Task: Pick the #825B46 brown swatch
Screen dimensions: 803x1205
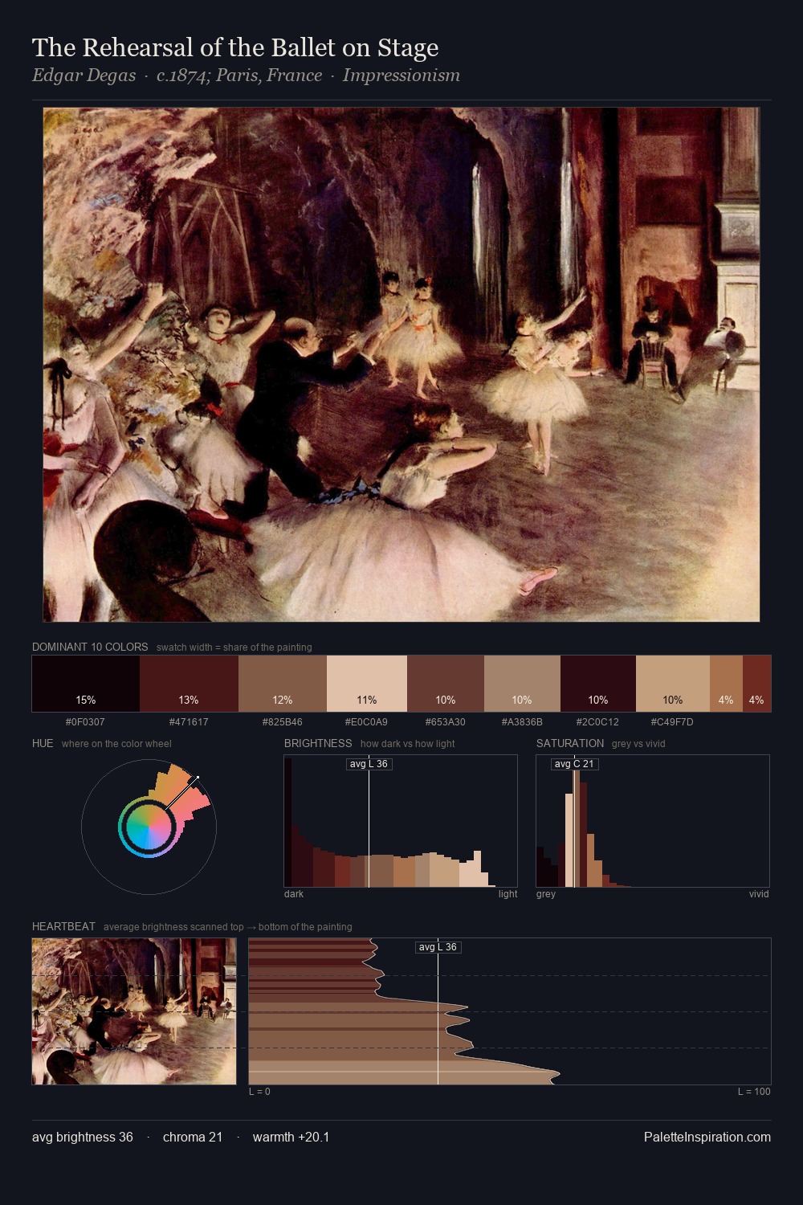Action: pyautogui.click(x=283, y=684)
